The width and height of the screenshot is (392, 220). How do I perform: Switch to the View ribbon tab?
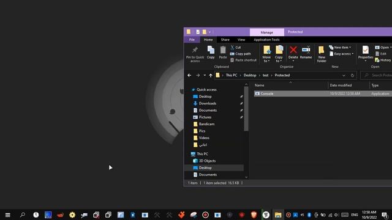[x=241, y=40]
